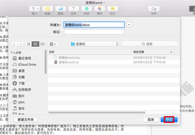This screenshot has width=195, height=135.
Task: Edit the 存储为 file name field
Action: (x=94, y=25)
